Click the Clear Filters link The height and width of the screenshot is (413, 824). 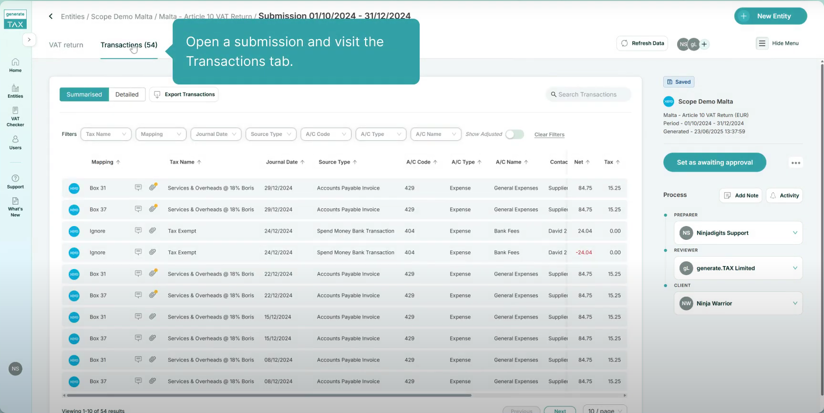click(549, 134)
